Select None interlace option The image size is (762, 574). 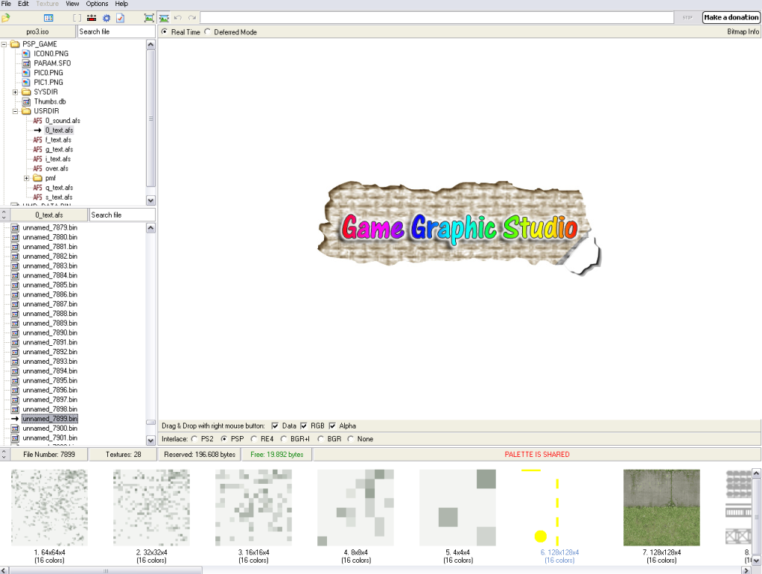[350, 439]
